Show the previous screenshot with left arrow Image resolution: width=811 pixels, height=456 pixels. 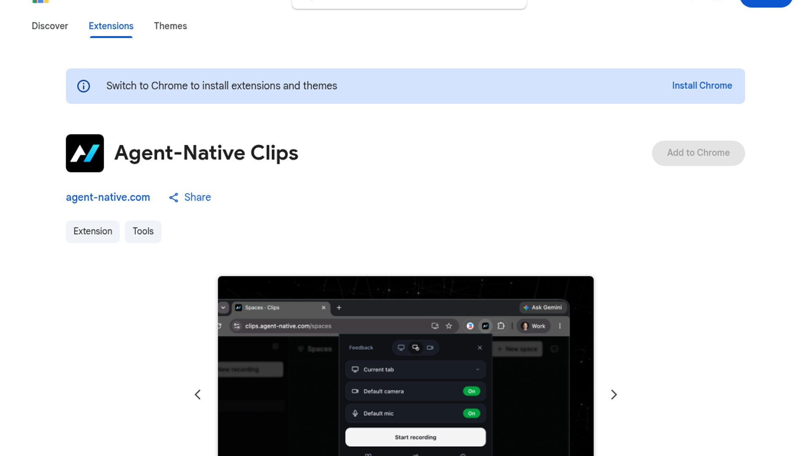(197, 395)
